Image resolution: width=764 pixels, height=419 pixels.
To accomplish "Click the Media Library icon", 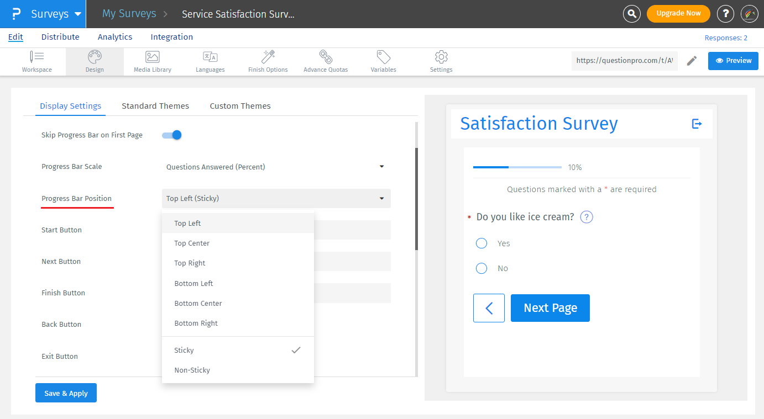I will click(x=152, y=57).
